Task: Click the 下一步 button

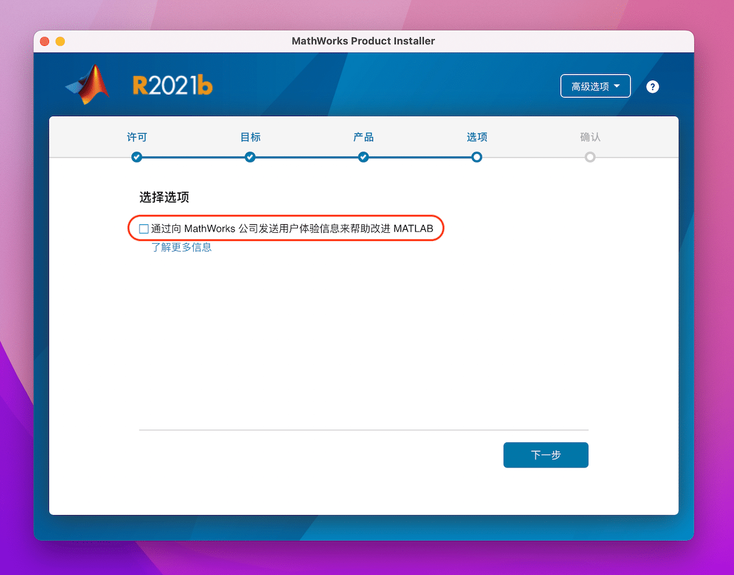Action: 546,455
